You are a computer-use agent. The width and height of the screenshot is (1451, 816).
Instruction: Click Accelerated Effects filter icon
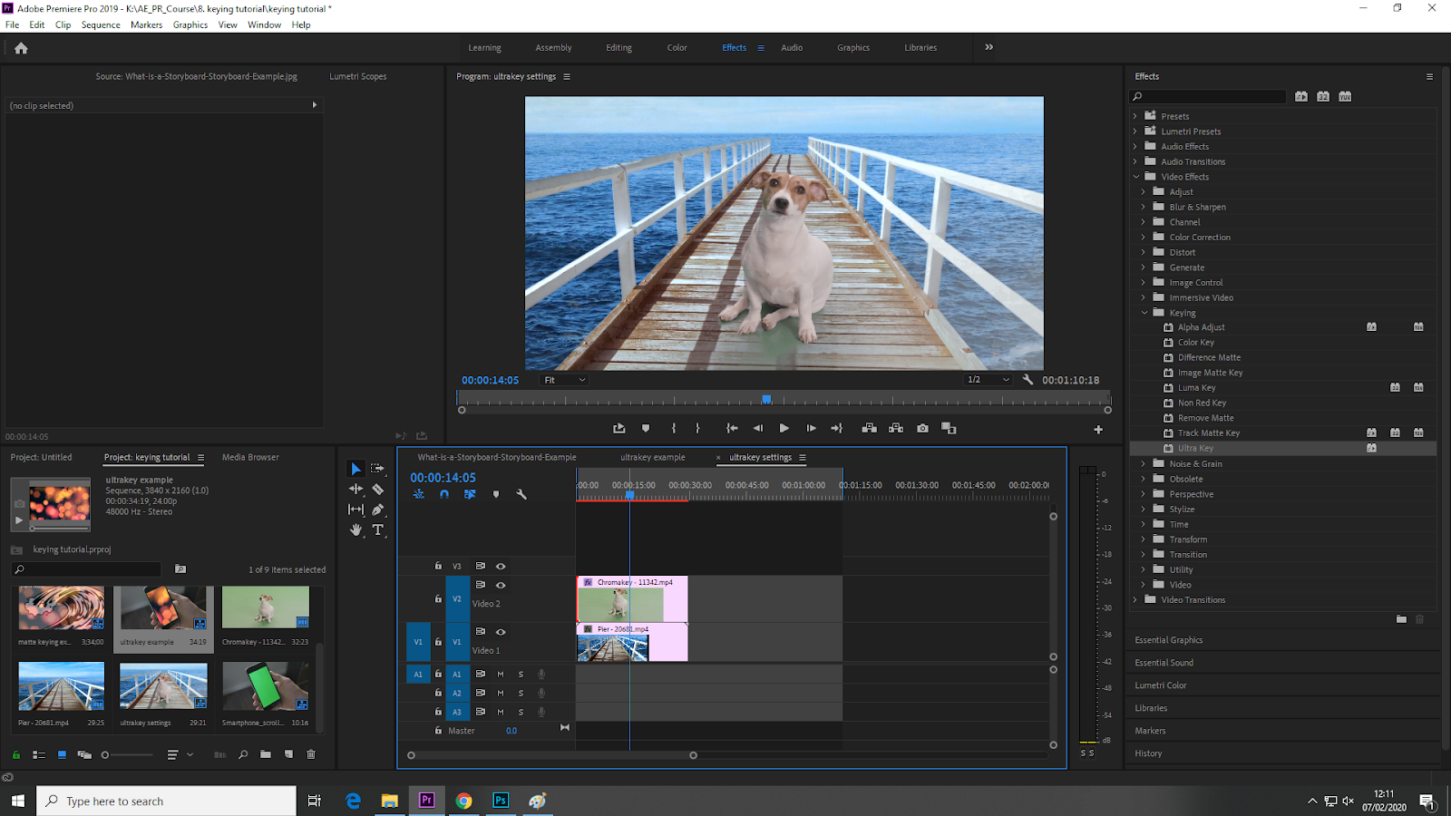[x=1301, y=96]
